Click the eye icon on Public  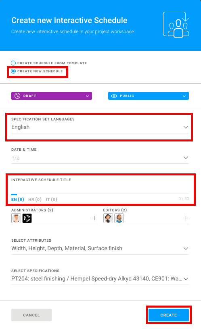click(114, 96)
